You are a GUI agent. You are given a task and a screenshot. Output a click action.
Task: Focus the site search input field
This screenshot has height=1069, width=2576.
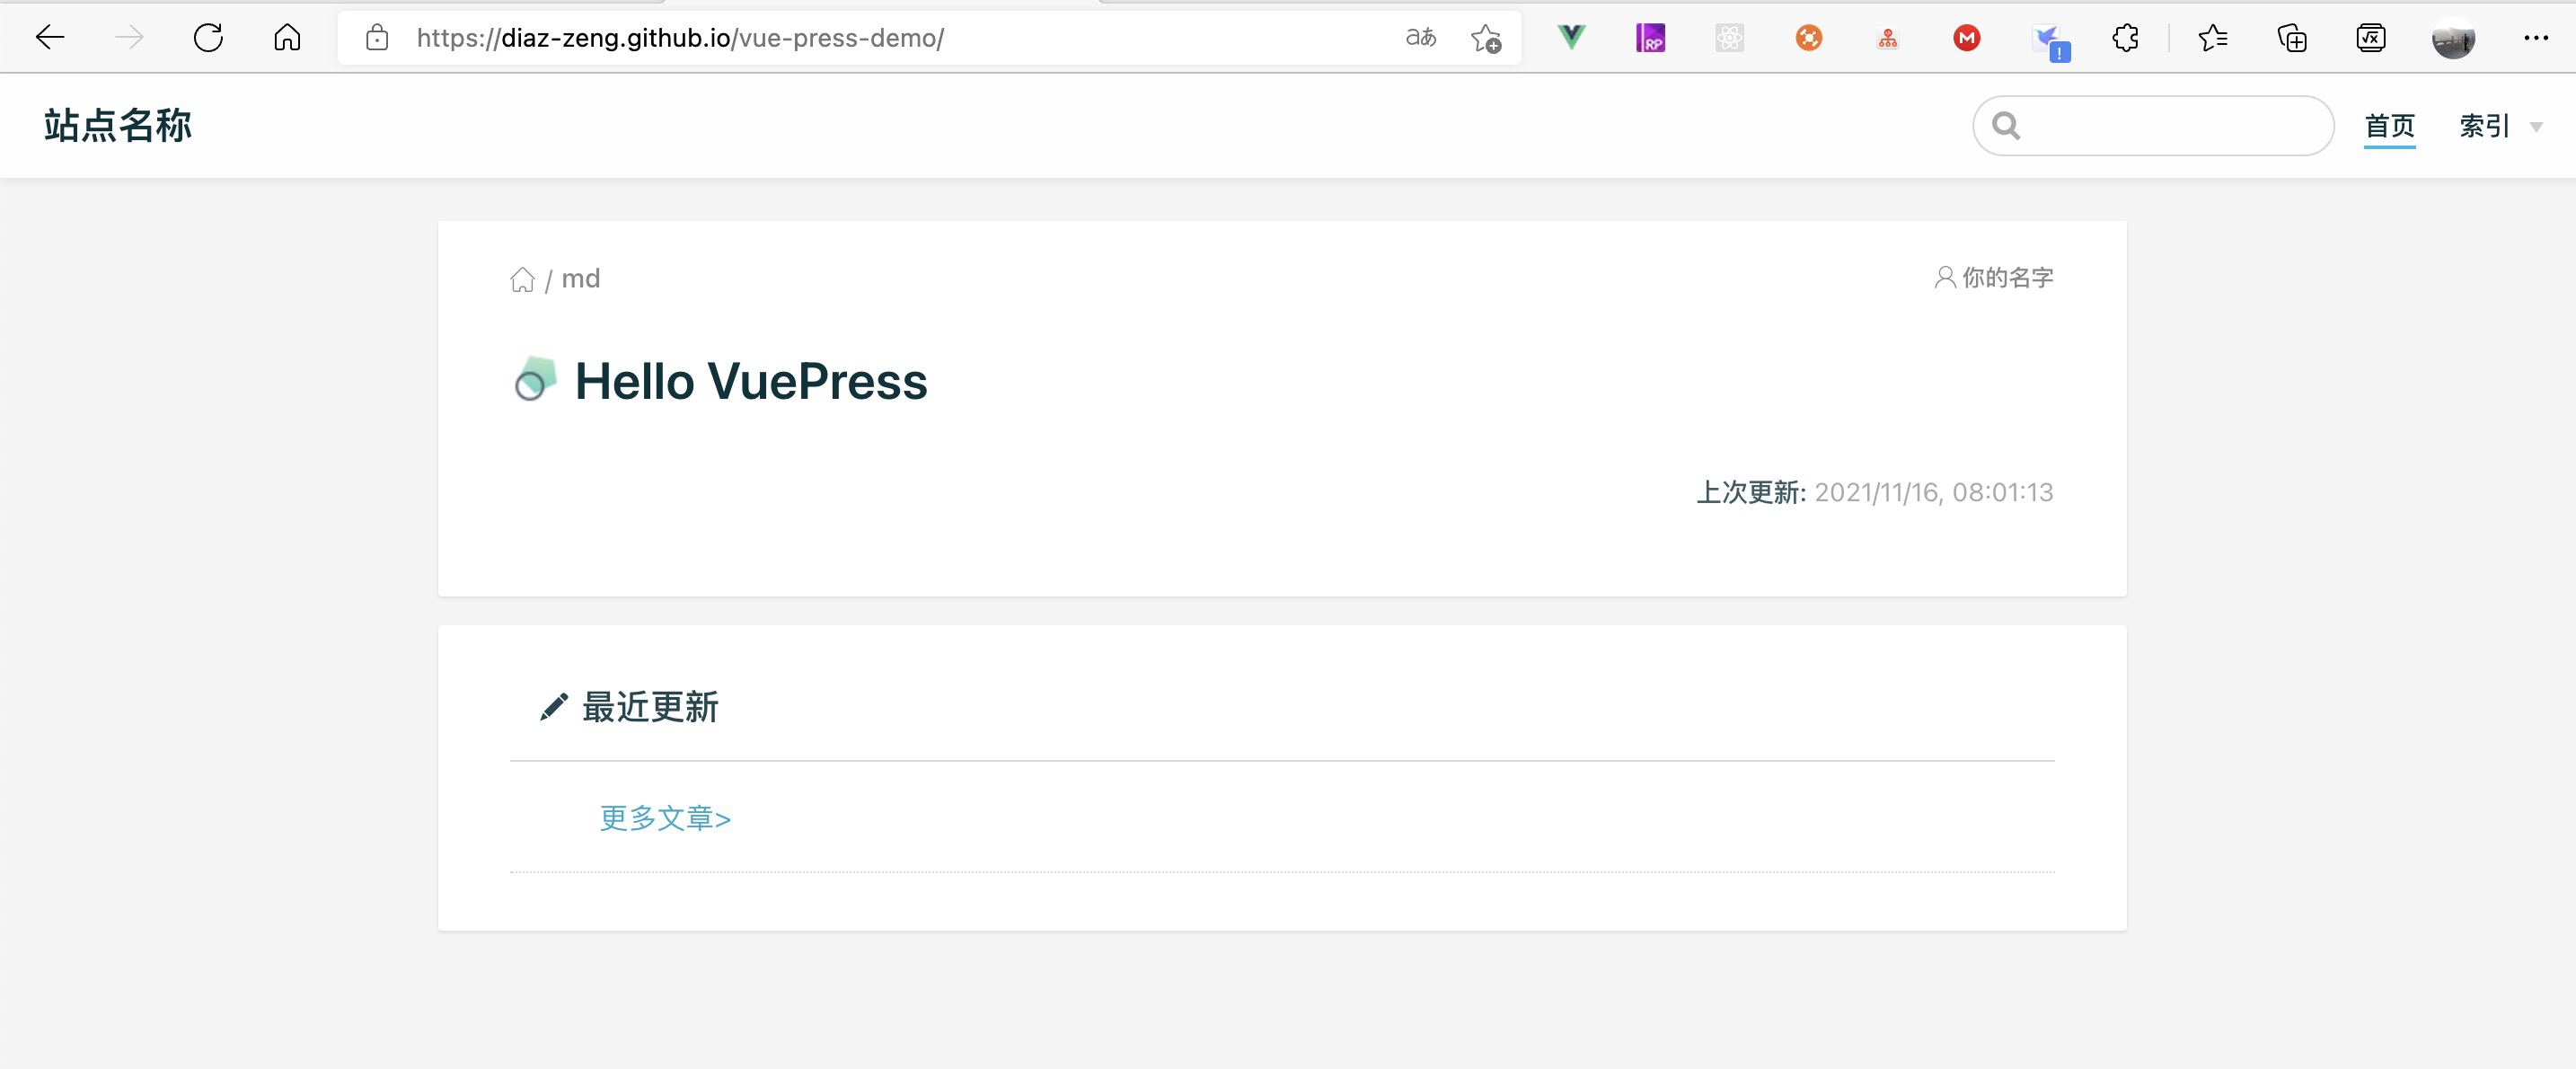tap(2153, 126)
